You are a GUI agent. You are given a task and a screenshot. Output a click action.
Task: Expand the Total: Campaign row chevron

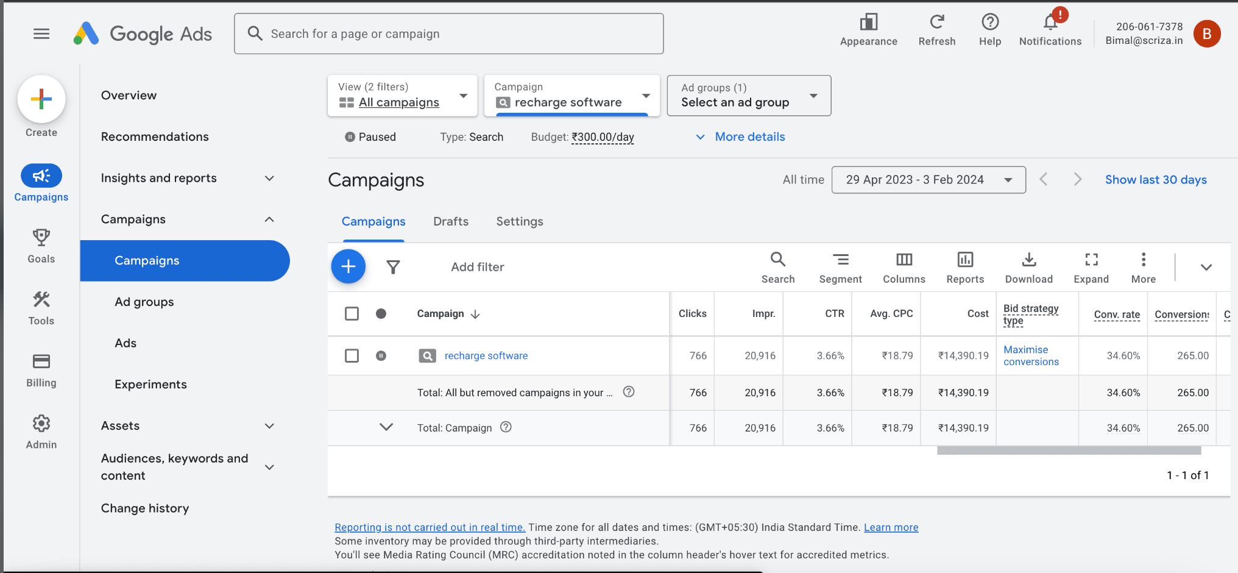386,427
